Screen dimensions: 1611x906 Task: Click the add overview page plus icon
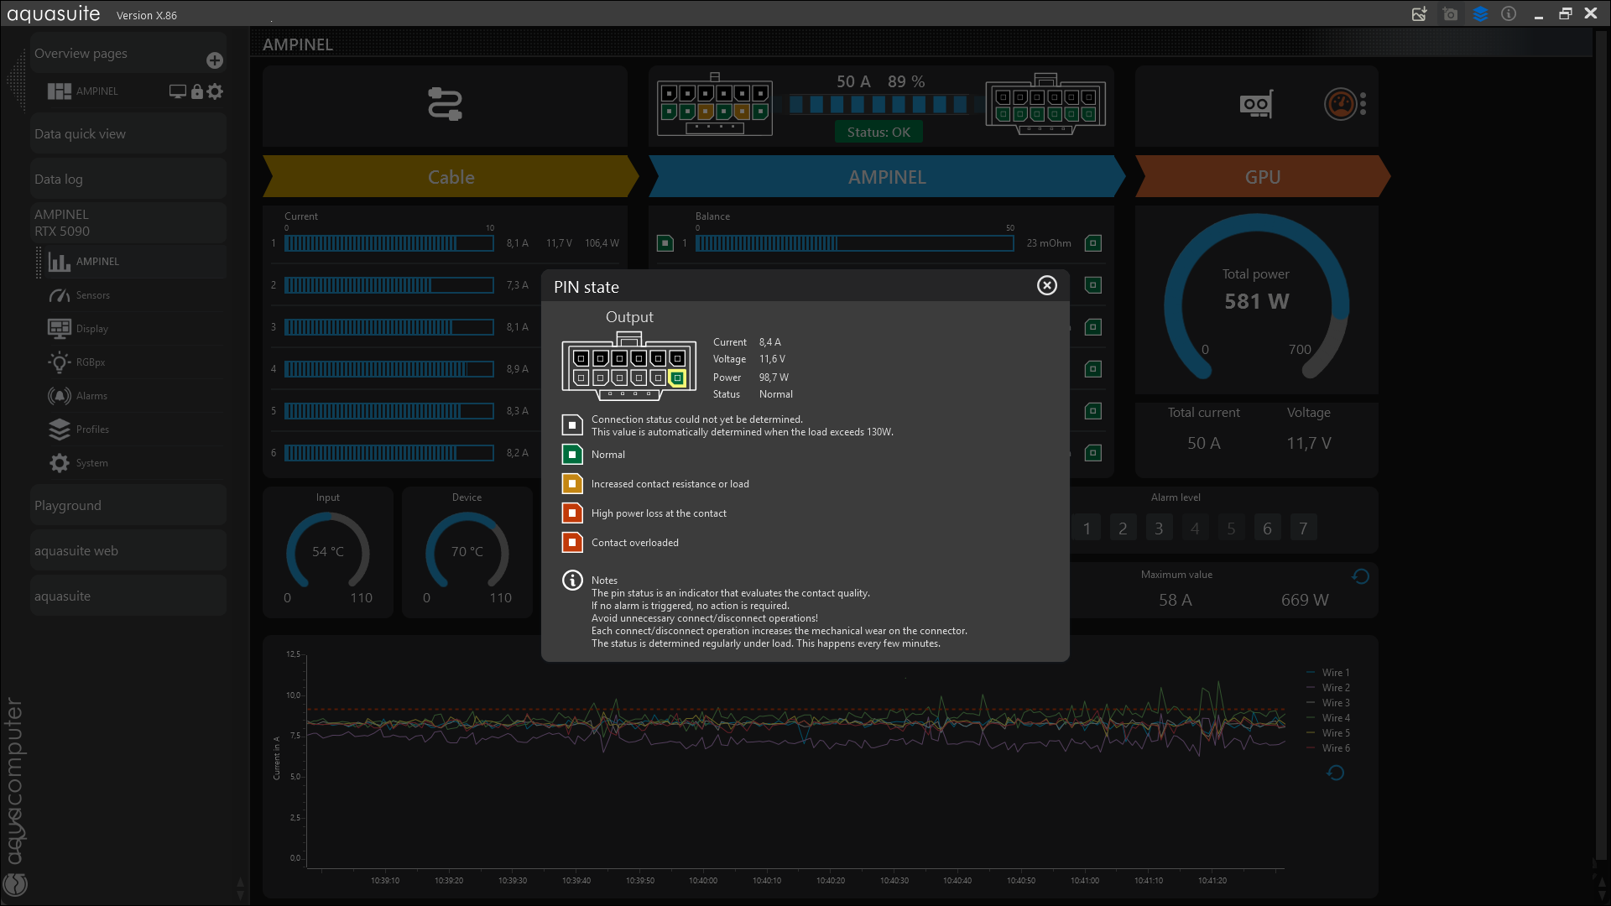point(215,60)
